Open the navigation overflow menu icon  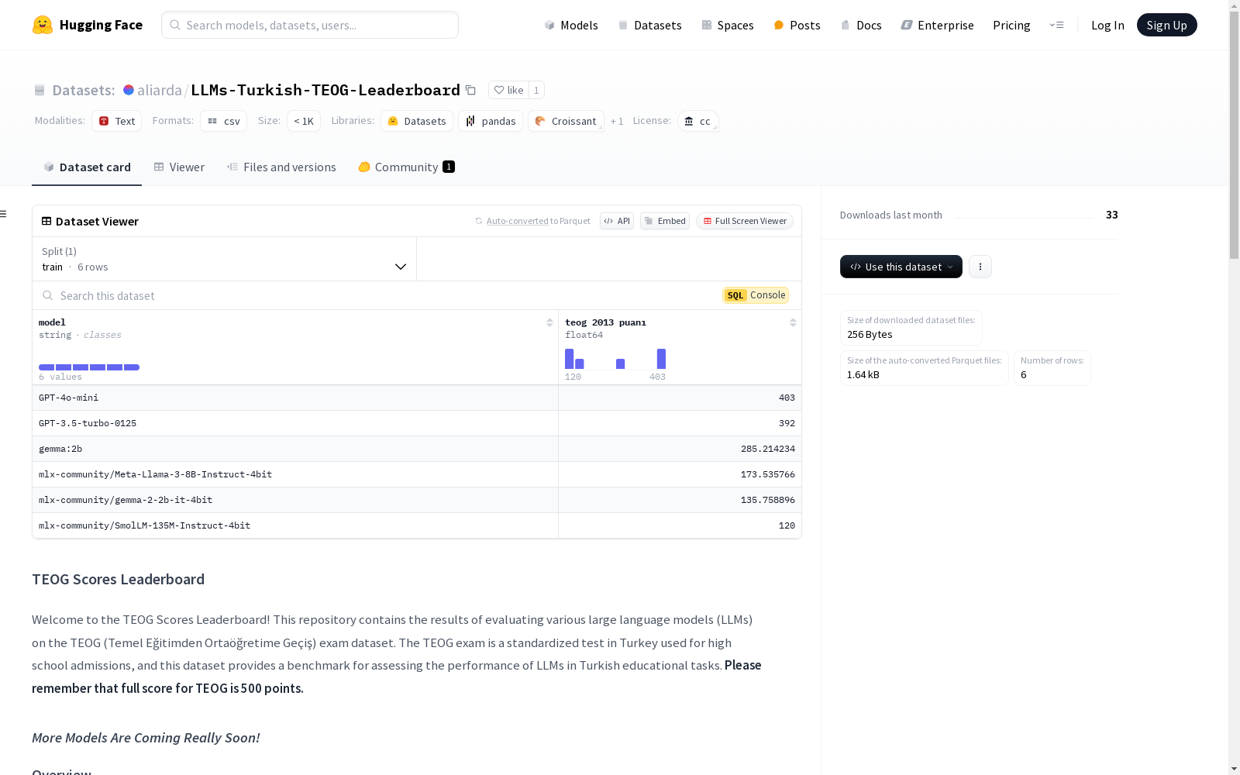1056,25
